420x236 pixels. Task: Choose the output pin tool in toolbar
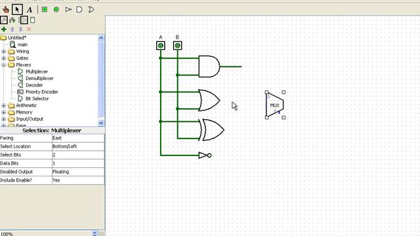(x=56, y=10)
